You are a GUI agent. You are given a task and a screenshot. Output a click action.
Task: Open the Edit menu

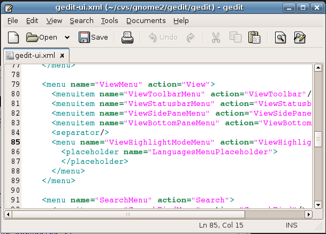[x=32, y=21]
